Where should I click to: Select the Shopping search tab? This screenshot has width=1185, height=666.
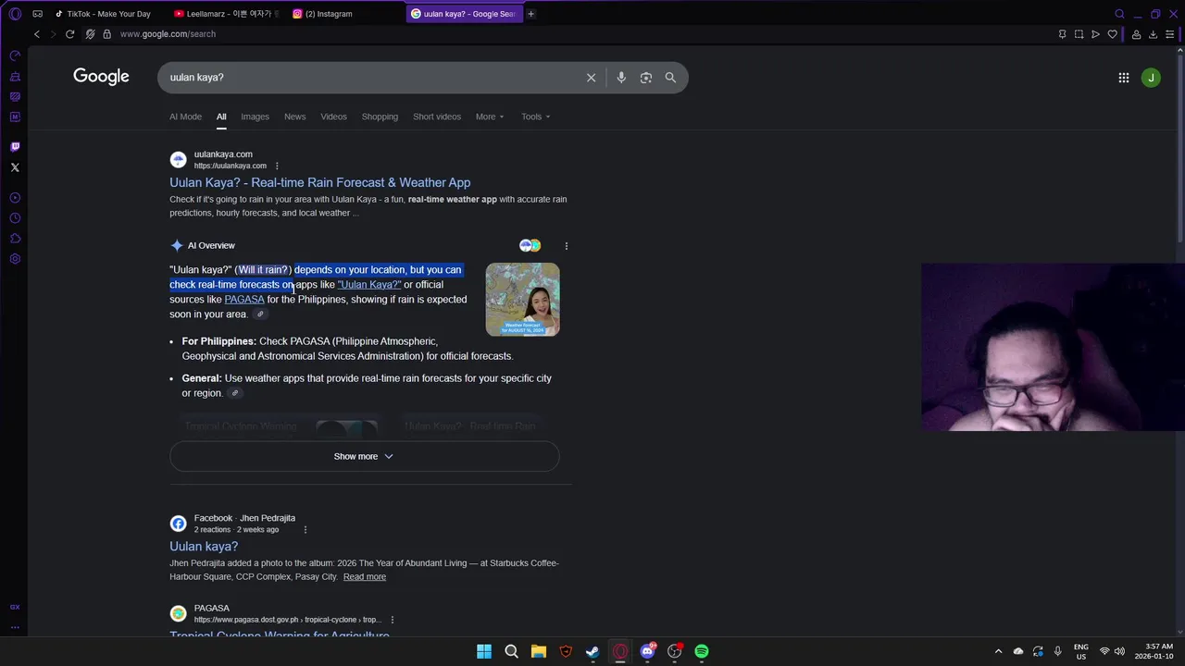click(380, 117)
